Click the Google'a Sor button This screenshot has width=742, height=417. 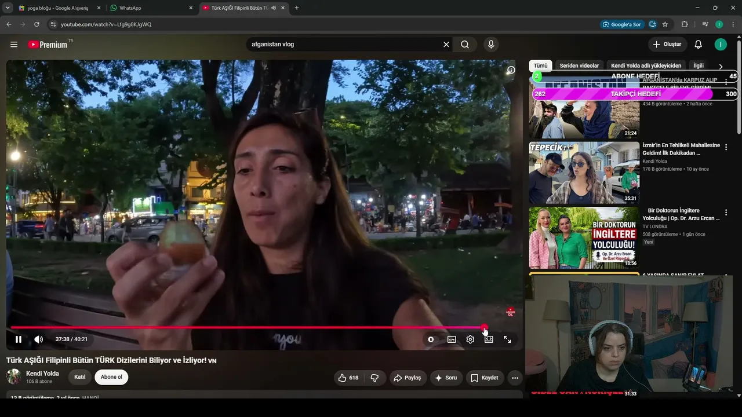621,24
